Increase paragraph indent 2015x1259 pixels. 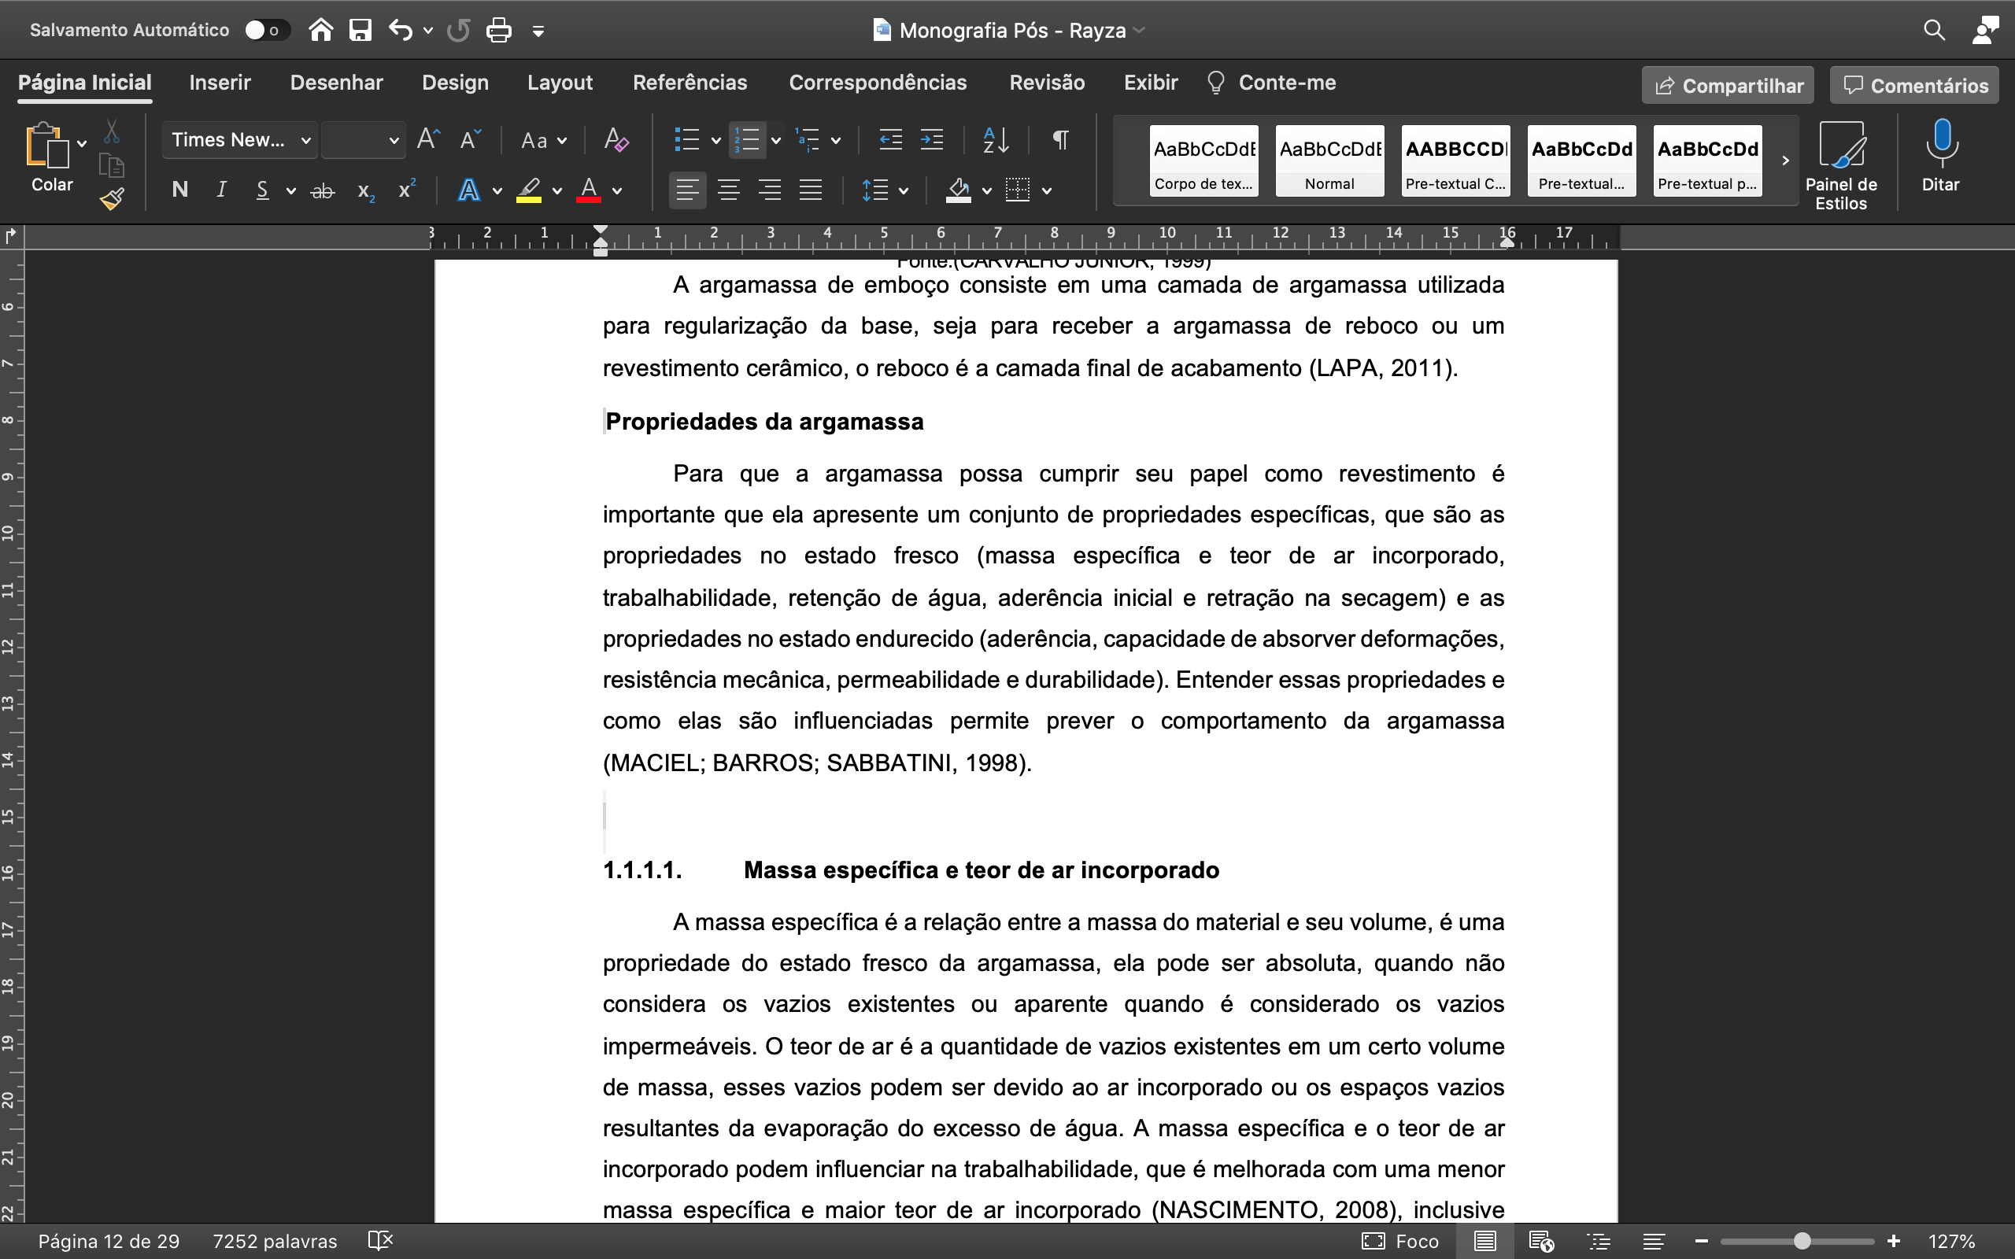[932, 140]
